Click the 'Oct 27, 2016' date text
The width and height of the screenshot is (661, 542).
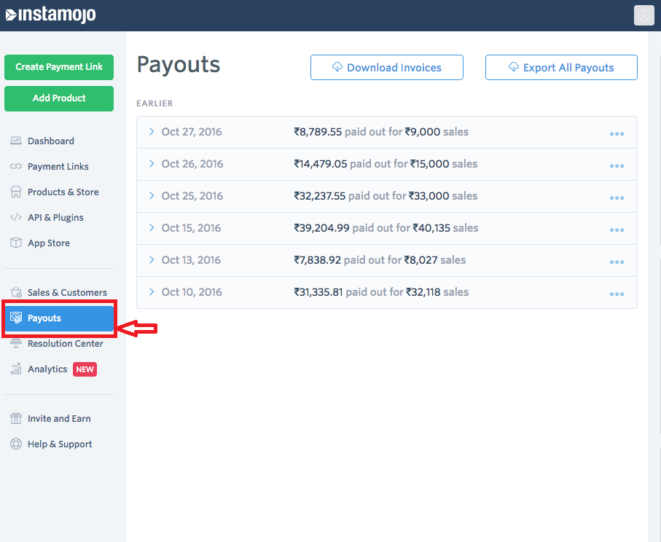click(x=192, y=132)
